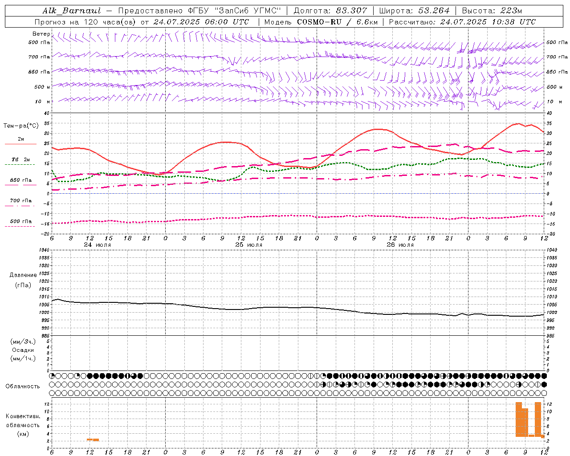Image resolution: width=570 pixels, height=456 pixels.
Task: Click the "10 м" level label left of the wind barbs
Action: (x=42, y=102)
